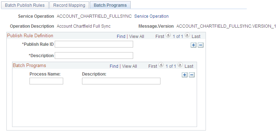
Task: Open the Record Mapping tab
Action: pos(69,5)
